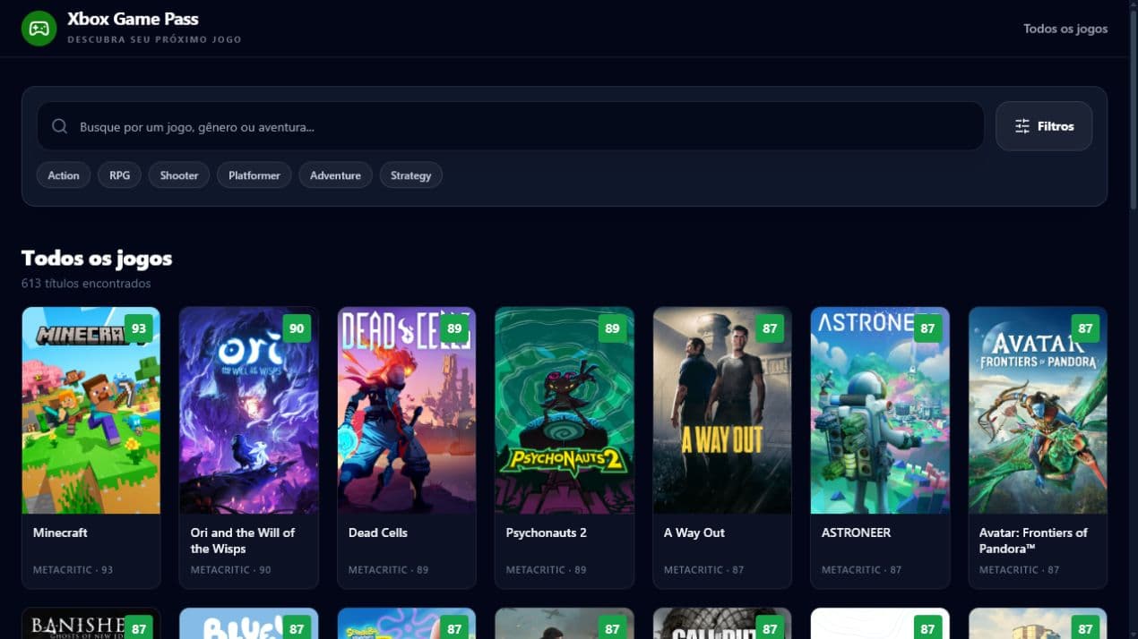Click METACRITIC · 87 under ASTRONEER
Image resolution: width=1138 pixels, height=639 pixels.
(861, 570)
